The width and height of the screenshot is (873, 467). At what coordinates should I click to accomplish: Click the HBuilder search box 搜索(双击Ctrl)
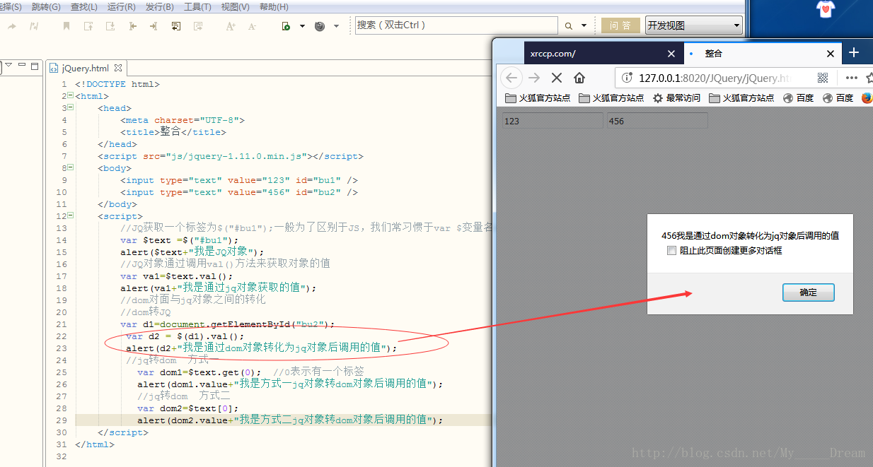tap(456, 25)
